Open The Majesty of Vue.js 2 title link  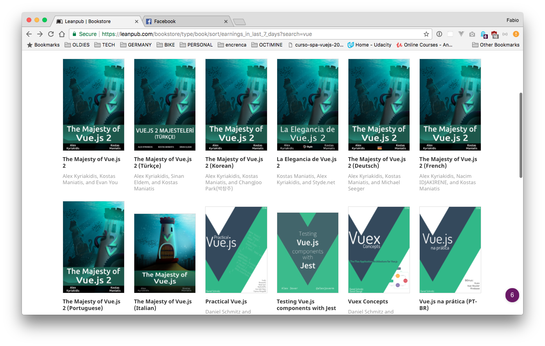pyautogui.click(x=92, y=162)
